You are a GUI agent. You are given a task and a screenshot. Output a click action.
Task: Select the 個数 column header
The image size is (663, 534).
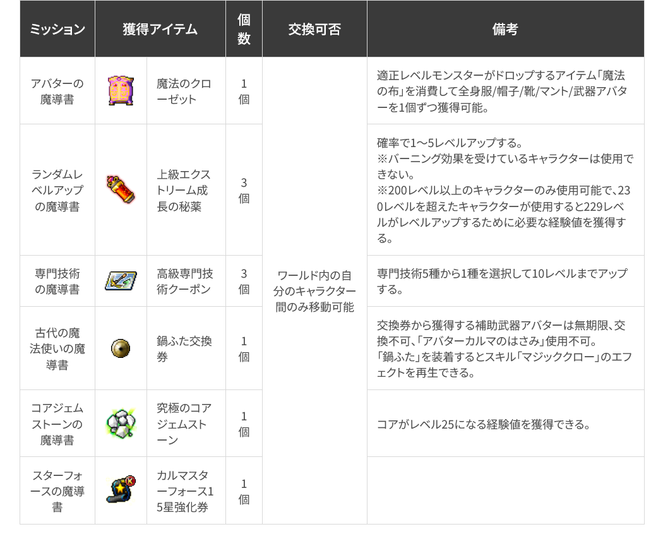click(x=244, y=29)
